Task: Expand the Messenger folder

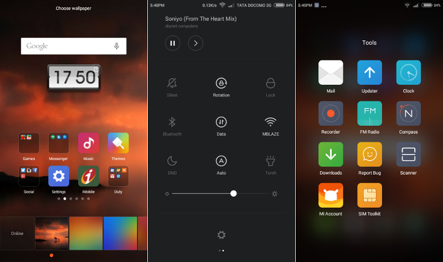Action: [59, 143]
